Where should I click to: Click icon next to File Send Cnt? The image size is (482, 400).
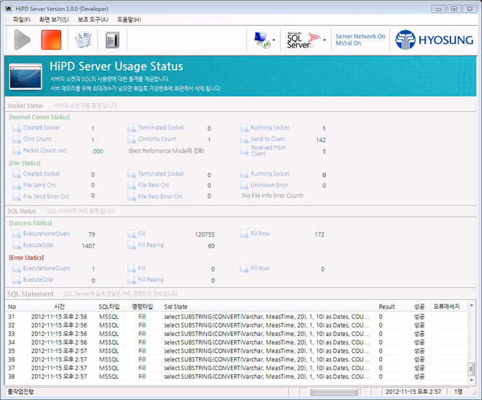coord(17,185)
